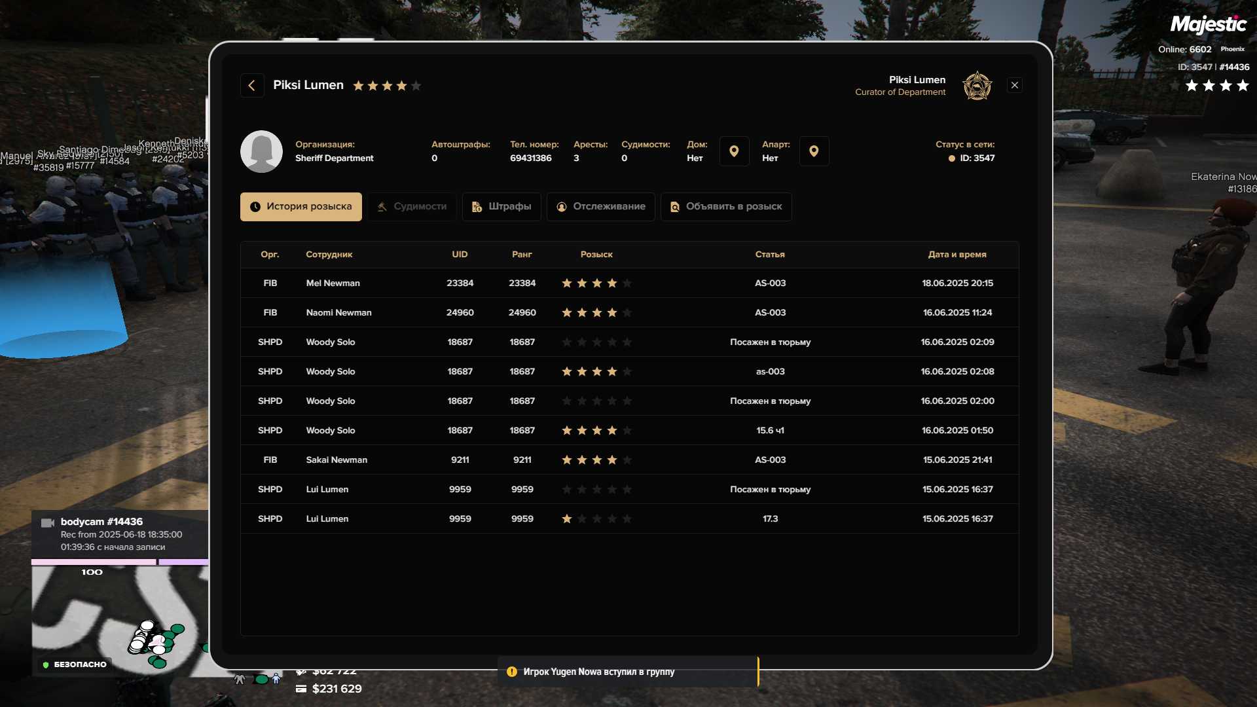The image size is (1257, 707).
Task: Click the Online: 6602 counter
Action: 1185,50
